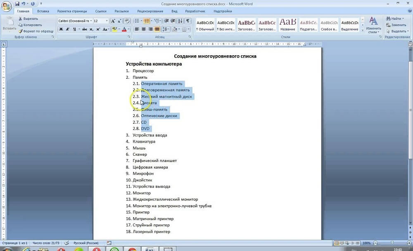Click the Increase Indent icon
This screenshot has height=251, width=413.
point(173,21)
